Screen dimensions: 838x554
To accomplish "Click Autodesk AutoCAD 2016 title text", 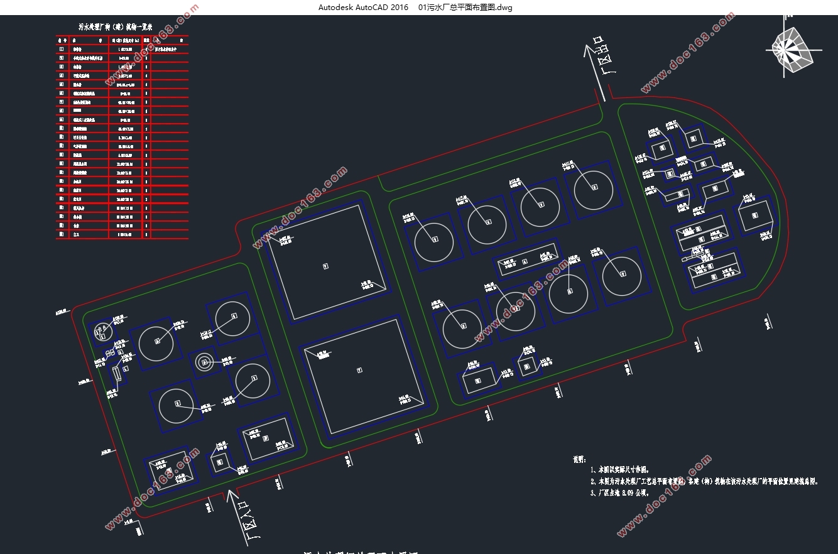I will (x=363, y=8).
